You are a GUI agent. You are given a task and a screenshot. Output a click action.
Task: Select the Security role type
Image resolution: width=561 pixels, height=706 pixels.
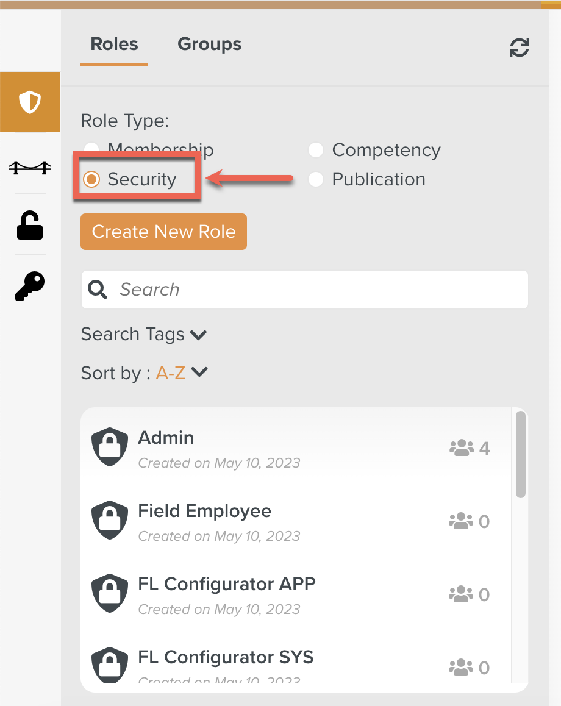[91, 179]
